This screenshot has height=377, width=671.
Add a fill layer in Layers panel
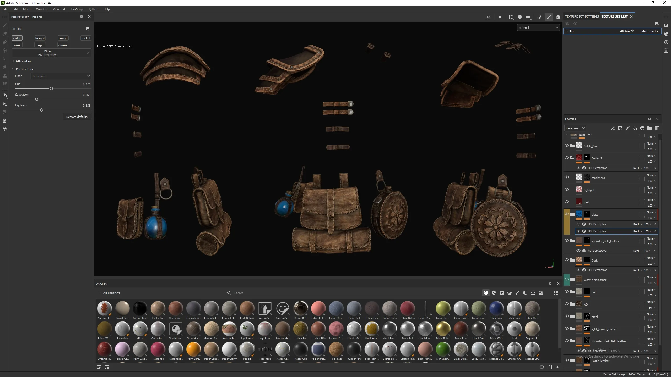tap(635, 128)
